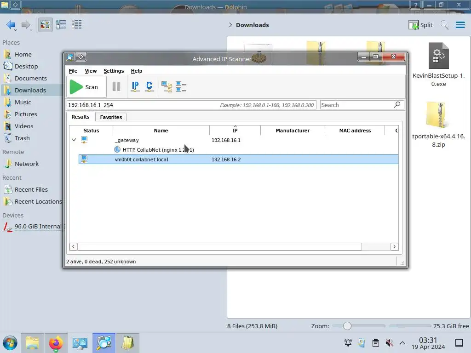Viewport: 471px width, 353px height.
Task: Open File menu in Advanced IP Scanner
Action: click(x=73, y=71)
